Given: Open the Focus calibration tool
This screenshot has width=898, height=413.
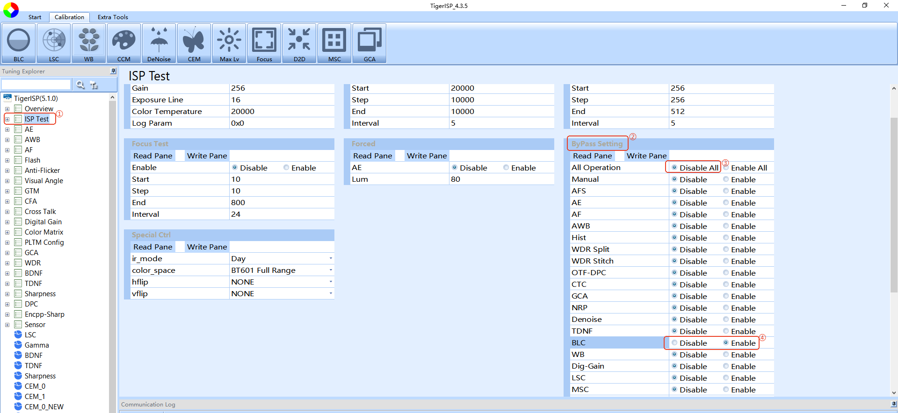Looking at the screenshot, I should (264, 43).
